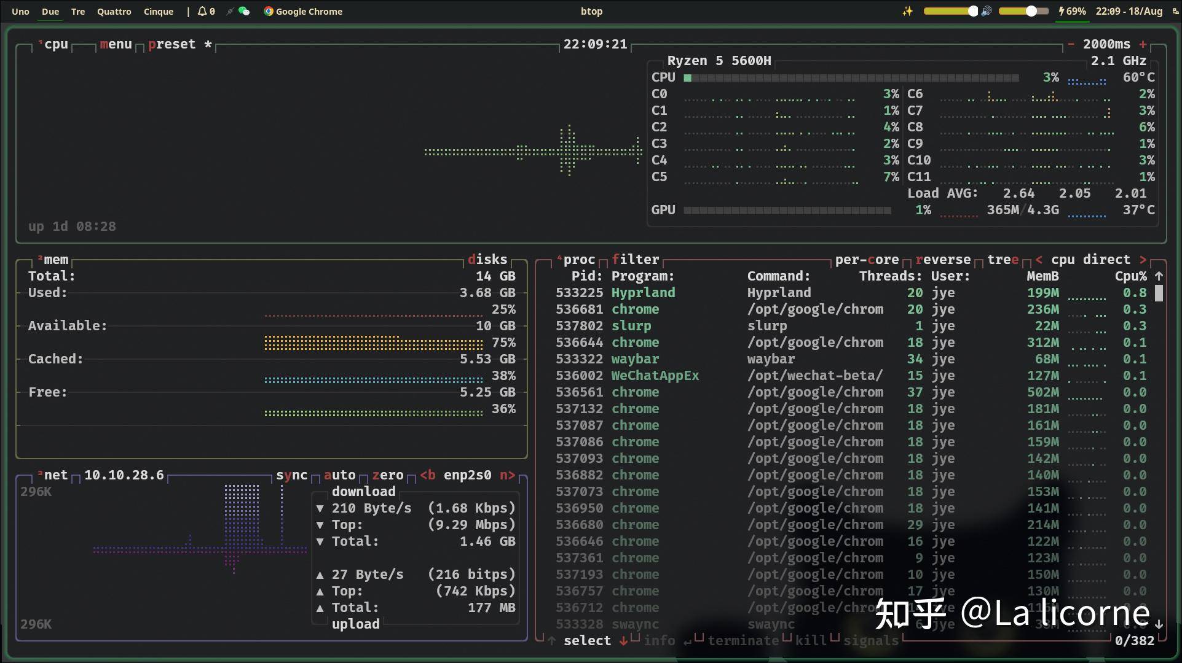The image size is (1182, 663).
Task: Toggle tree view in proc box
Action: 1003,260
